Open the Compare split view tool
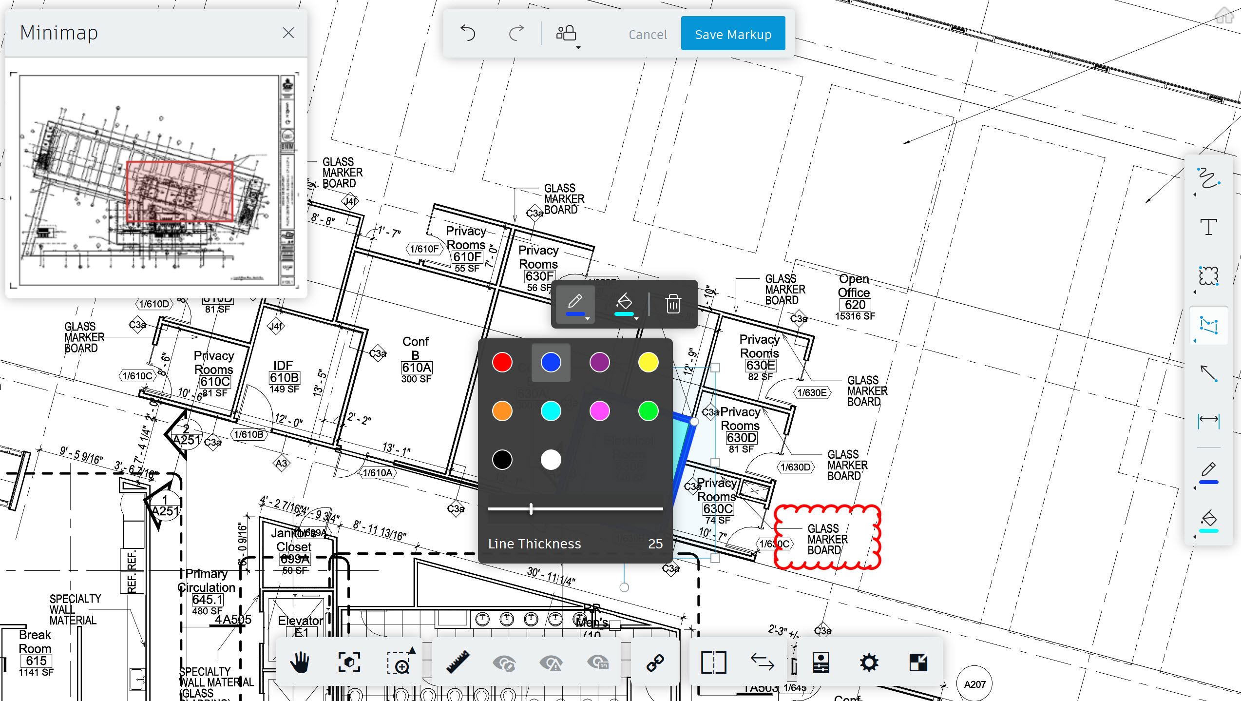This screenshot has height=701, width=1241. (x=714, y=663)
